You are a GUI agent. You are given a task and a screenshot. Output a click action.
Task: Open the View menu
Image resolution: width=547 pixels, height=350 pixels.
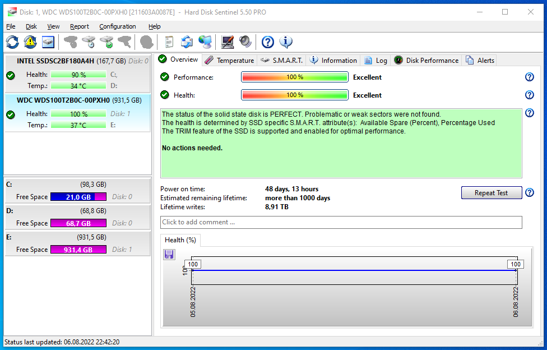53,26
